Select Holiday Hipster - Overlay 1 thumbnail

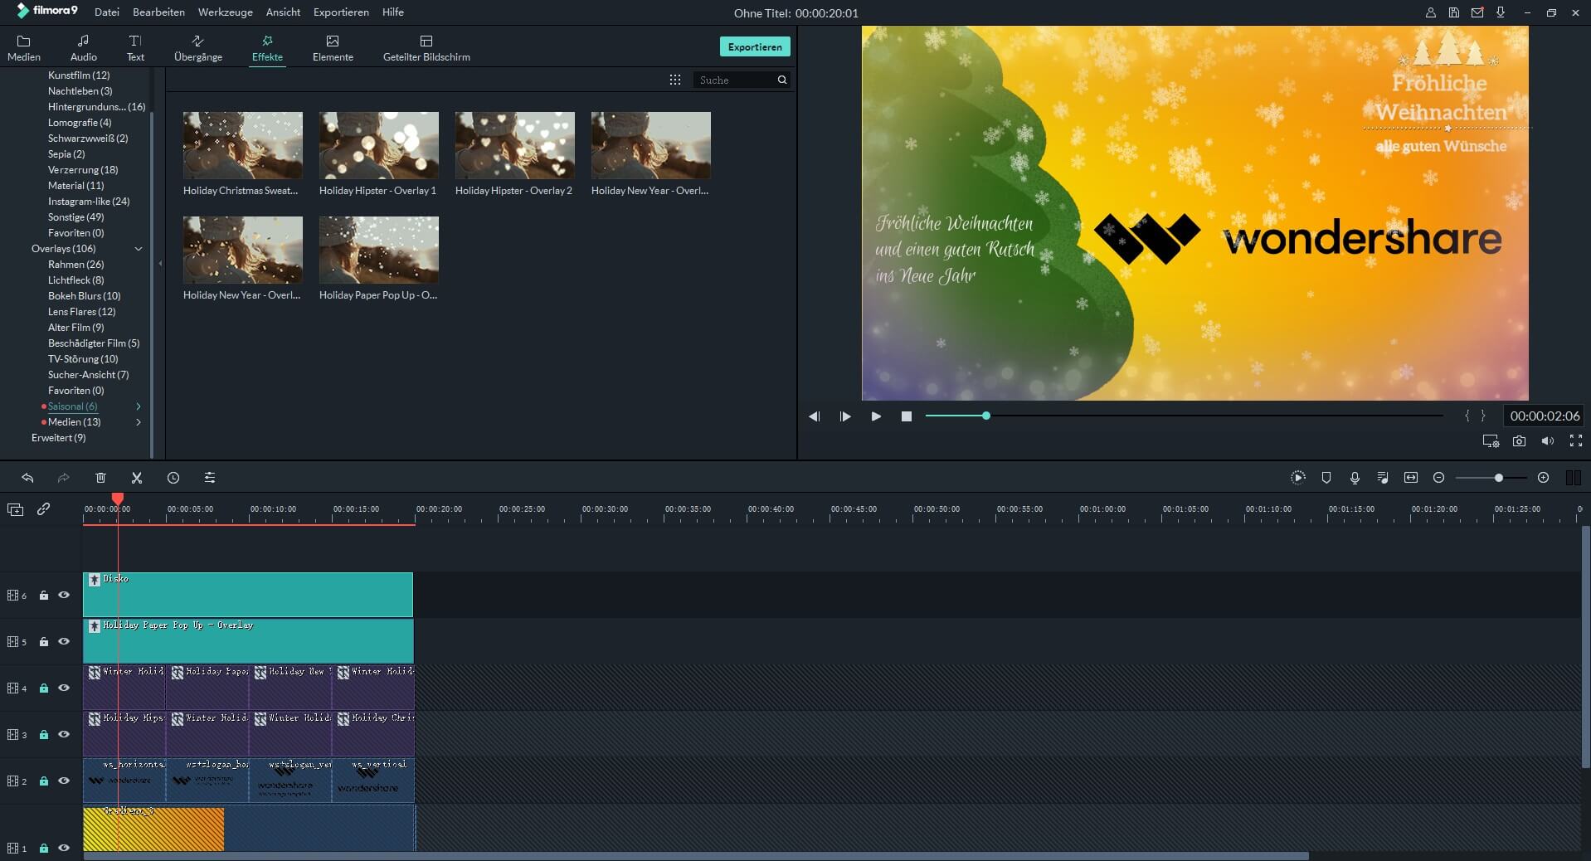pos(379,145)
